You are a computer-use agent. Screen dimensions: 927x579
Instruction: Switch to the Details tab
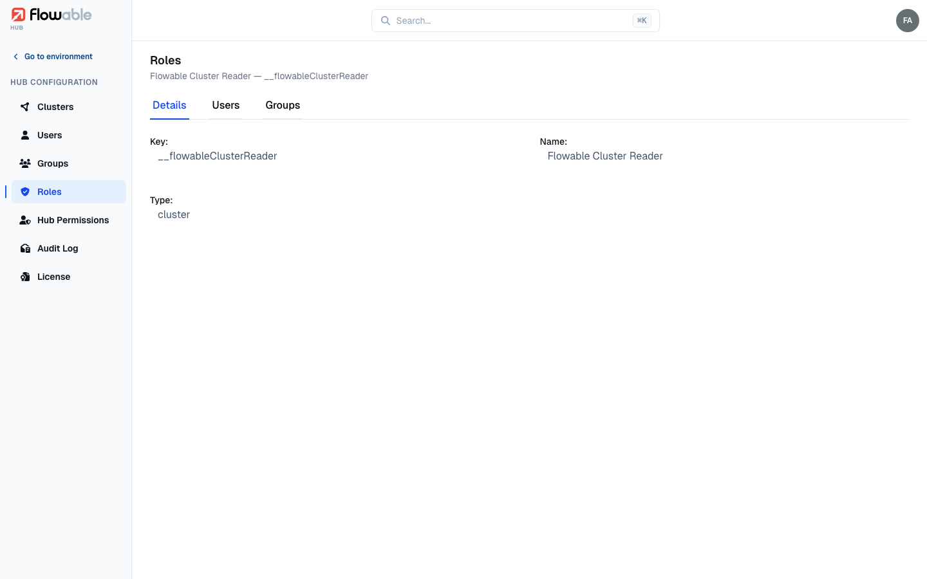coord(169,106)
